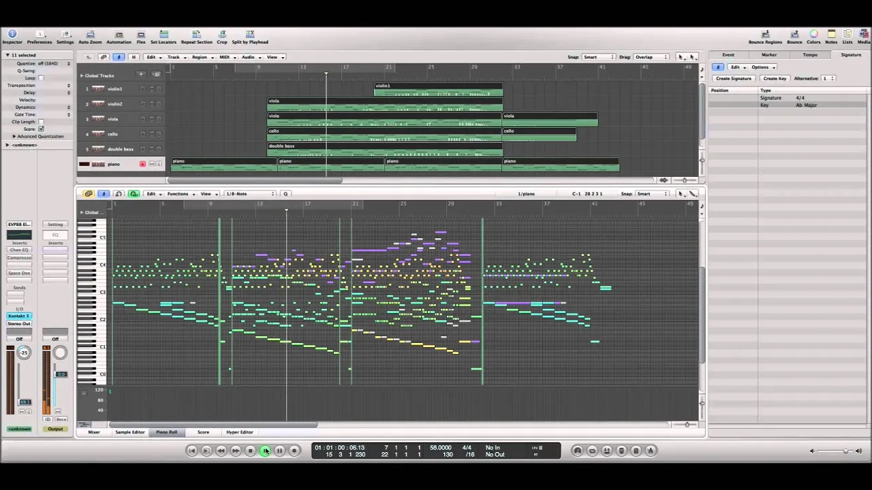872x490 pixels.
Task: Click the green Play transport button
Action: pyautogui.click(x=265, y=451)
